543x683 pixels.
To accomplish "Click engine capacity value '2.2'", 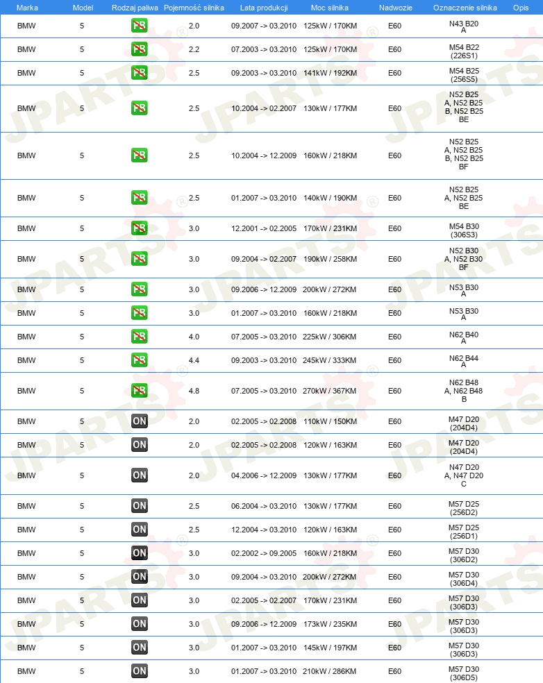I will (x=194, y=49).
